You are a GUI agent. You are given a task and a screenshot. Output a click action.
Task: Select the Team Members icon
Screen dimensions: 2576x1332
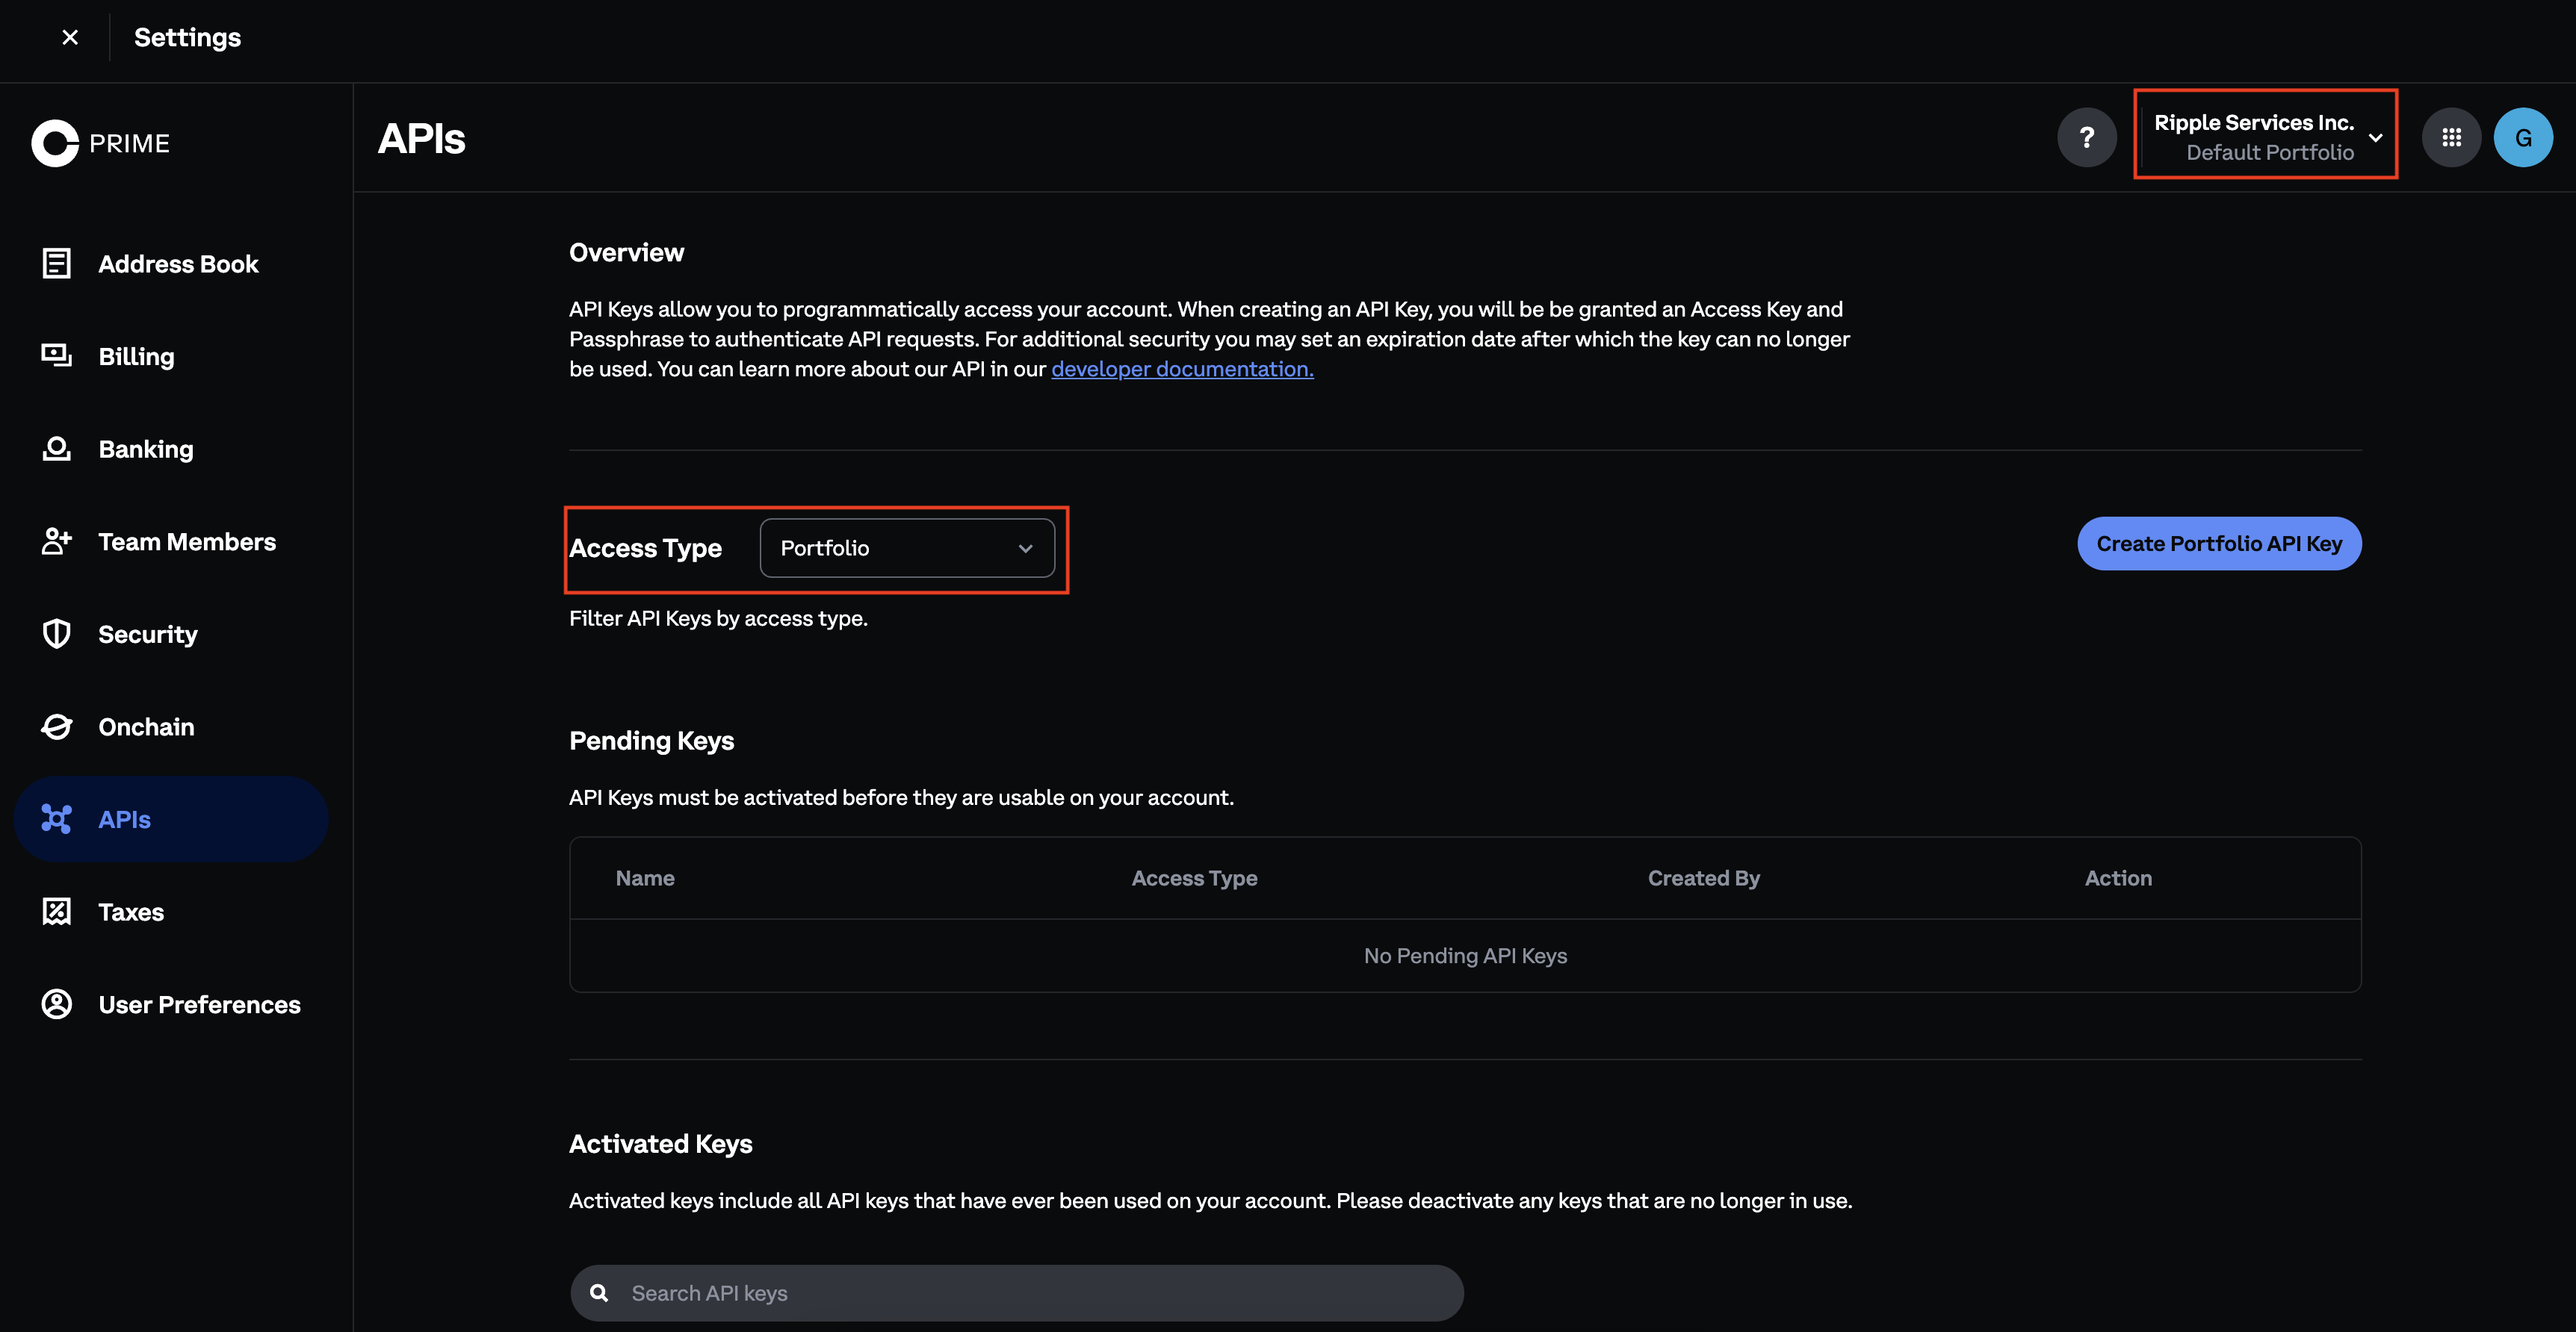click(56, 541)
